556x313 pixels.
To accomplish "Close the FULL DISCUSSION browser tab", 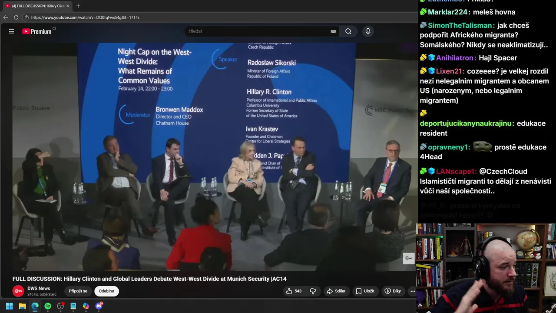I will tap(67, 6).
